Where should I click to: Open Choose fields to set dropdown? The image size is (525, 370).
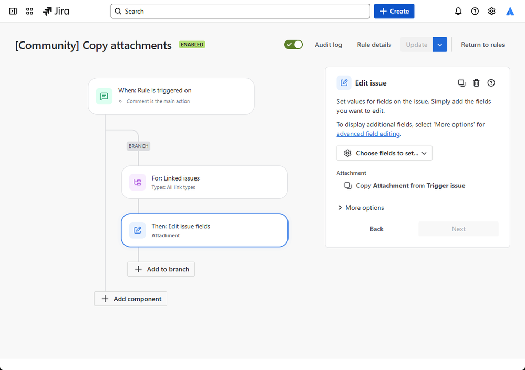pos(384,153)
